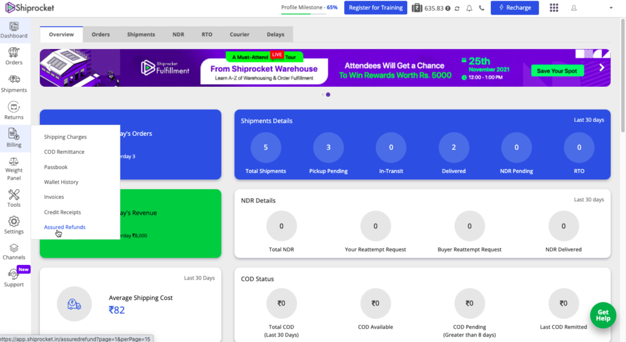Click the COD Pending amount circle
This screenshot has height=342, width=626.
point(469,303)
